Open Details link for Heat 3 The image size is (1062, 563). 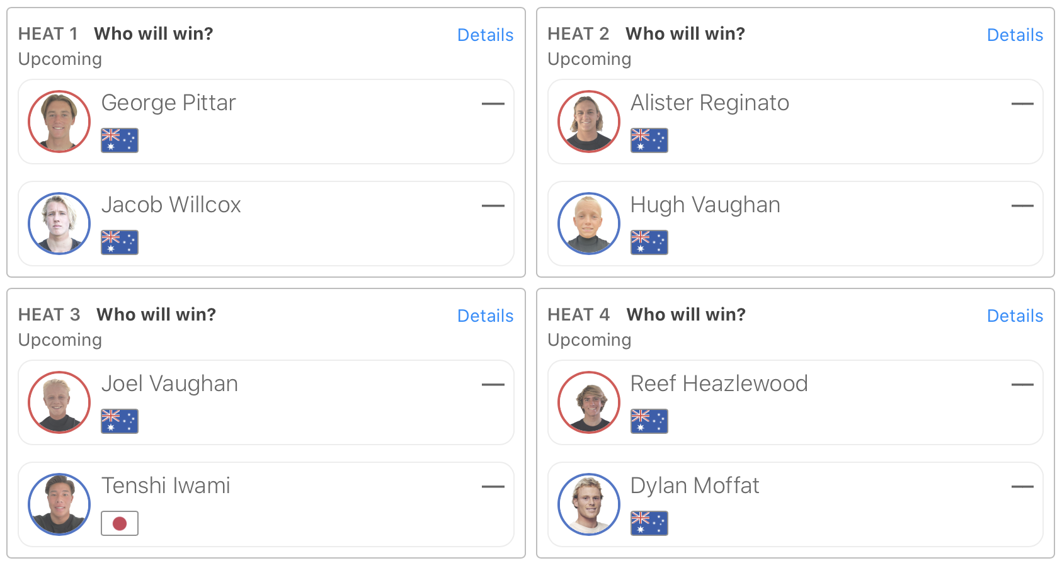point(485,316)
